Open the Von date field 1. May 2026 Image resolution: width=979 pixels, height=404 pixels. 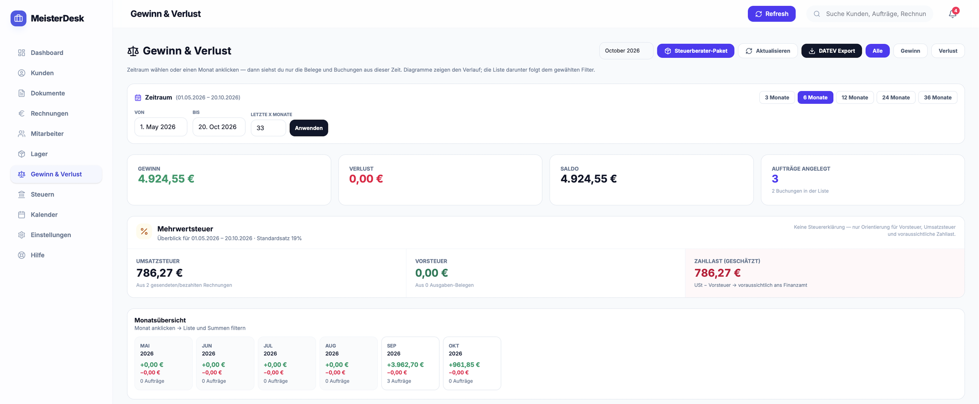pos(161,127)
